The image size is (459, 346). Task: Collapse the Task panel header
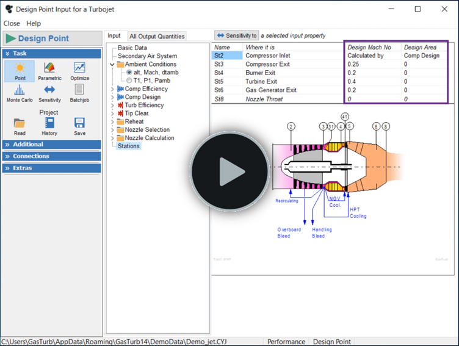pos(52,54)
